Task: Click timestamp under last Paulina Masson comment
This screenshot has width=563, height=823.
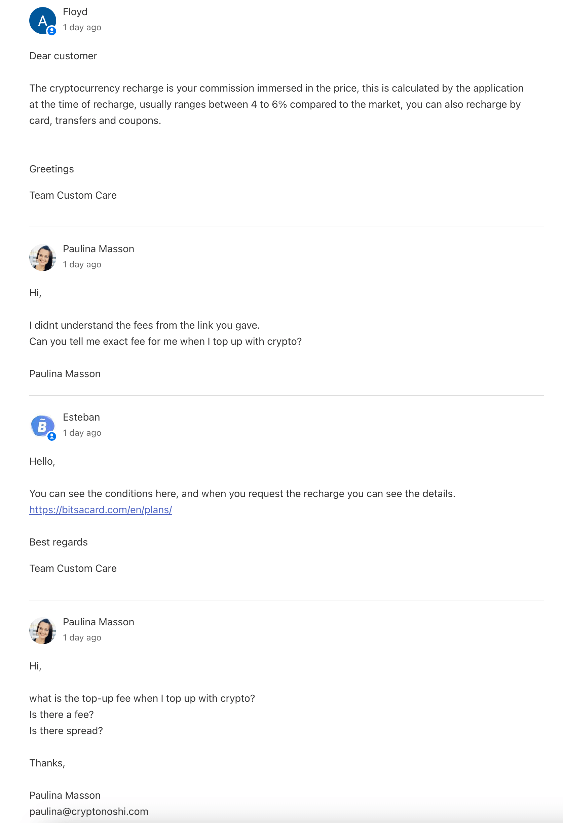Action: click(x=82, y=637)
